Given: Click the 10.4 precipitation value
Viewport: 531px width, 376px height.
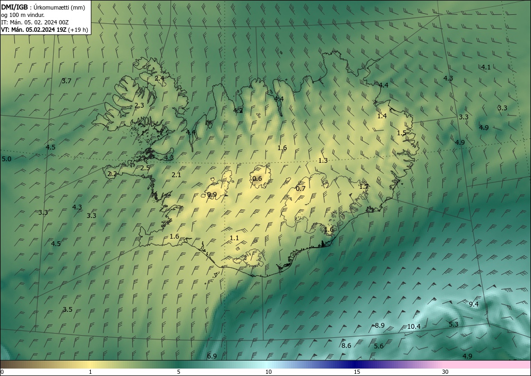Looking at the screenshot, I should tap(414, 326).
